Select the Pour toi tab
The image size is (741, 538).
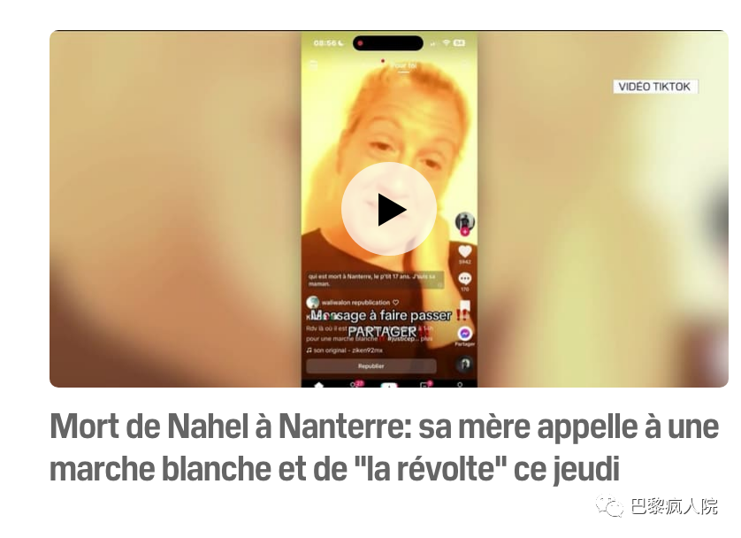click(404, 65)
